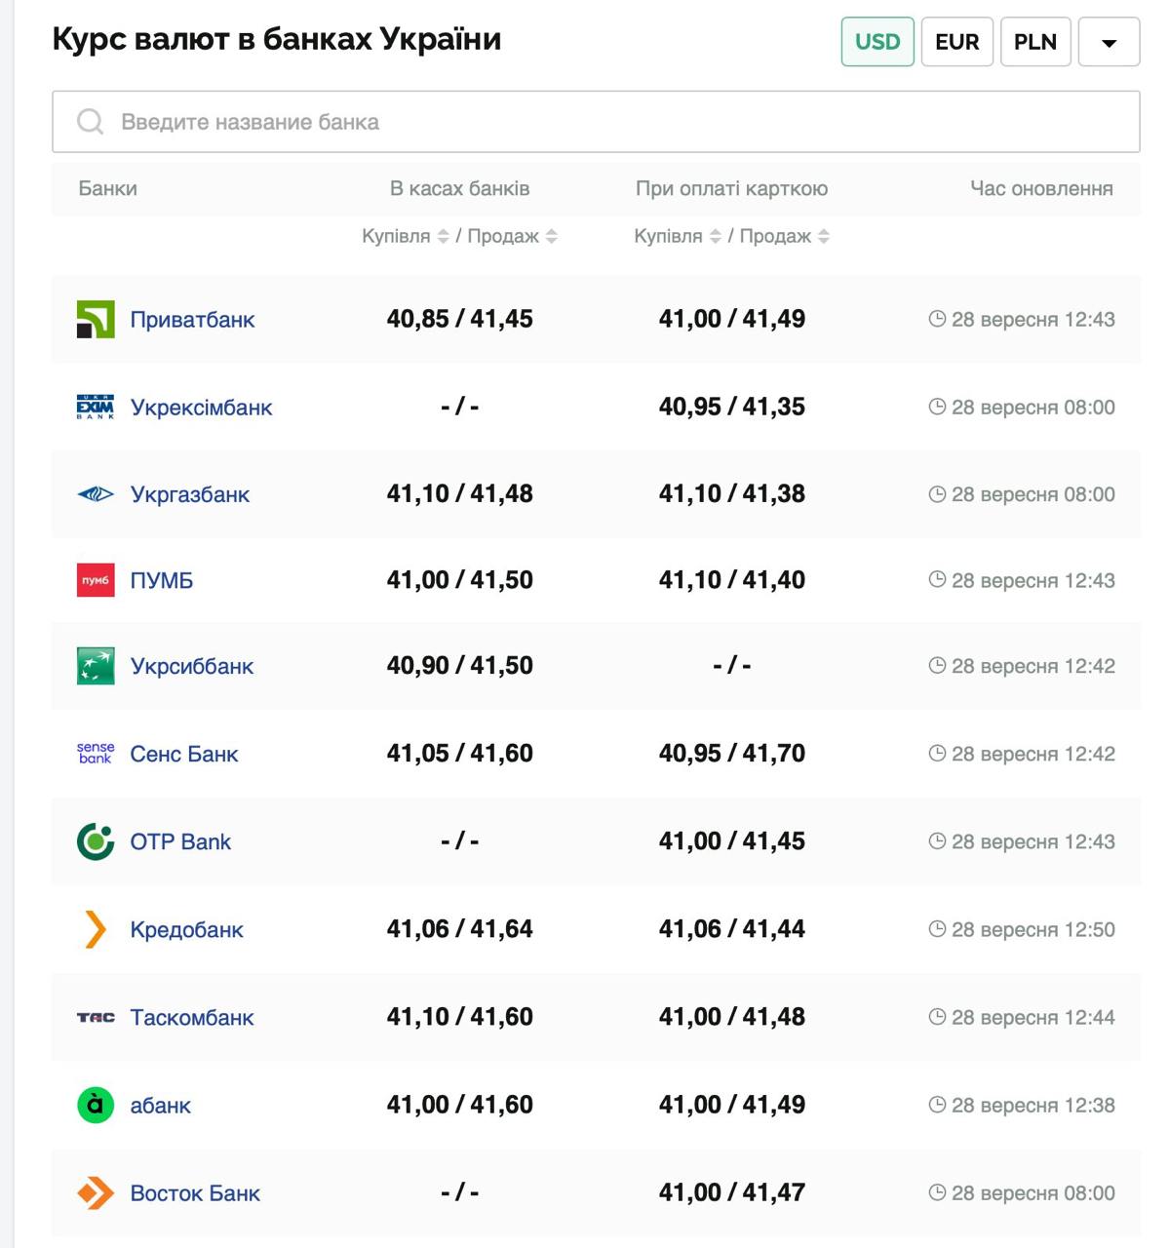This screenshot has width=1169, height=1248.
Task: Open the Сенс Банк link
Action: 184,754
